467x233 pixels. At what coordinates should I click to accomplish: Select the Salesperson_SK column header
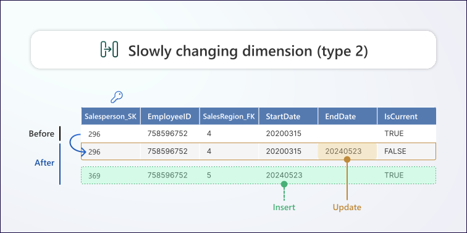[111, 116]
